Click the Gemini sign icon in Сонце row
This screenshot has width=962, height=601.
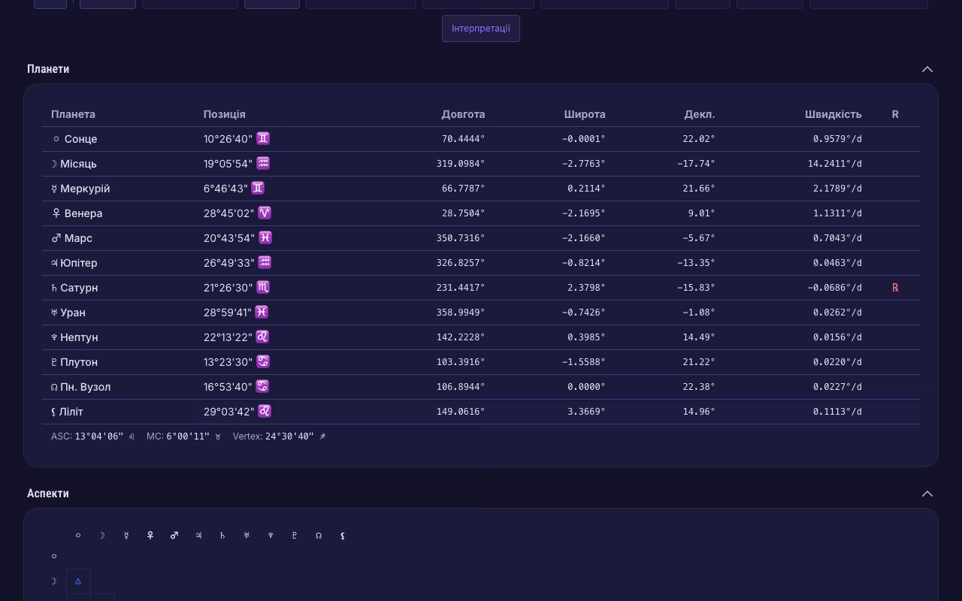pyautogui.click(x=263, y=138)
